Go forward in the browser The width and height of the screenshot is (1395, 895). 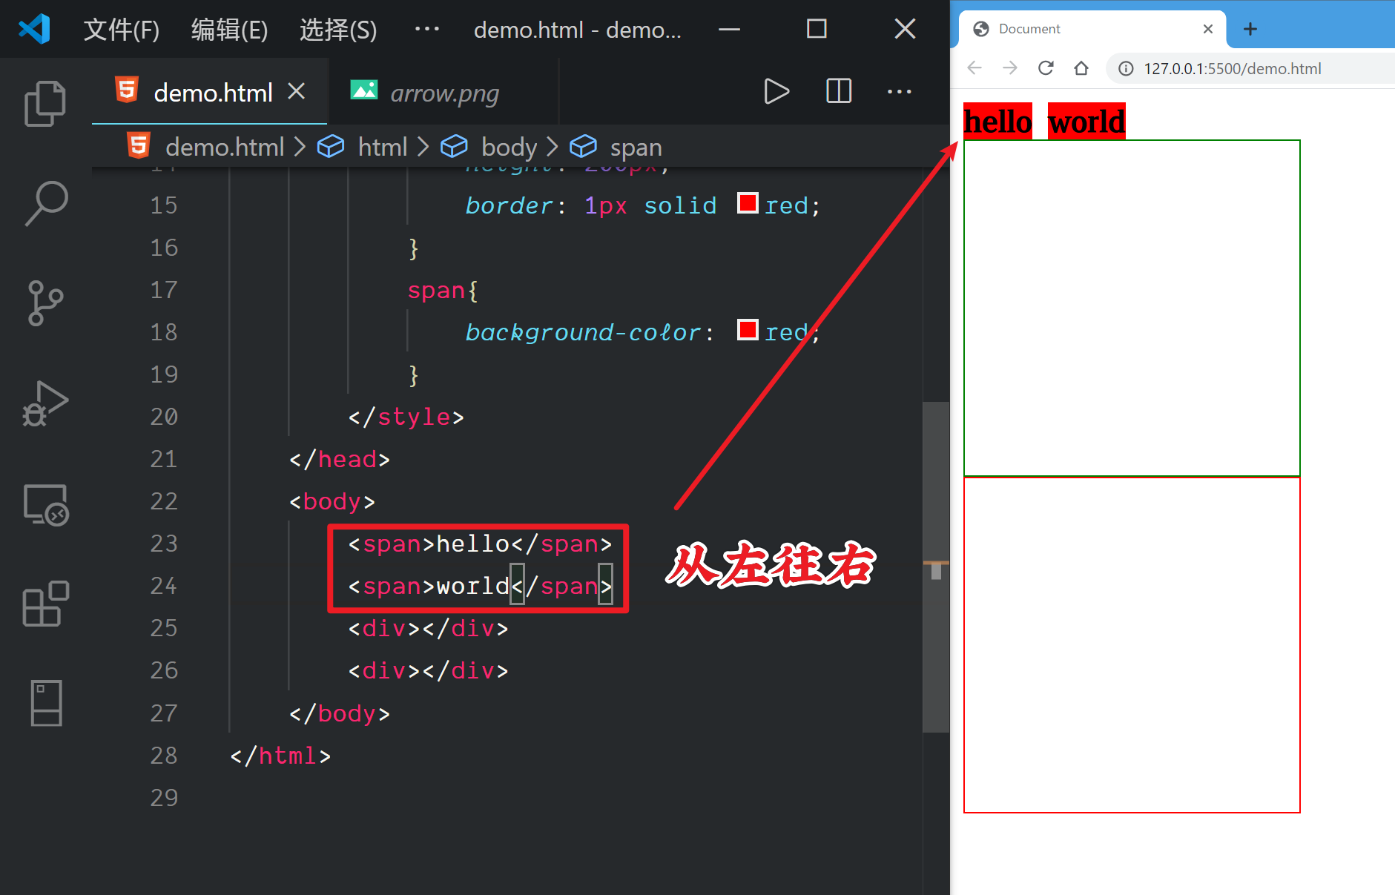tap(1010, 68)
